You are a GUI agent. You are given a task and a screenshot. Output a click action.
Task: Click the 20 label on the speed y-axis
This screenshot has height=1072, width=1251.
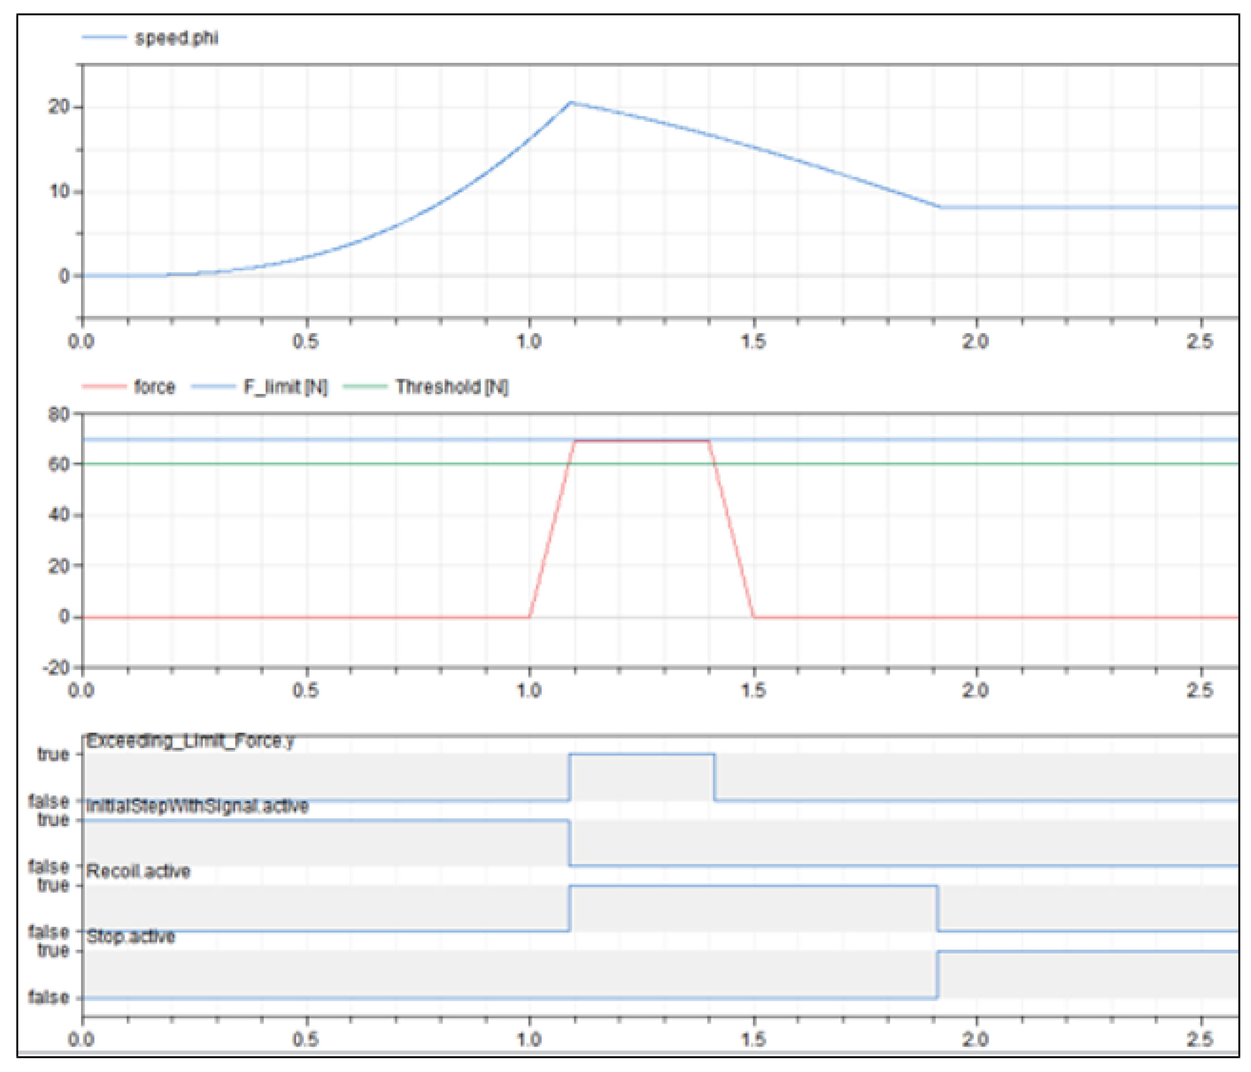coord(59,107)
